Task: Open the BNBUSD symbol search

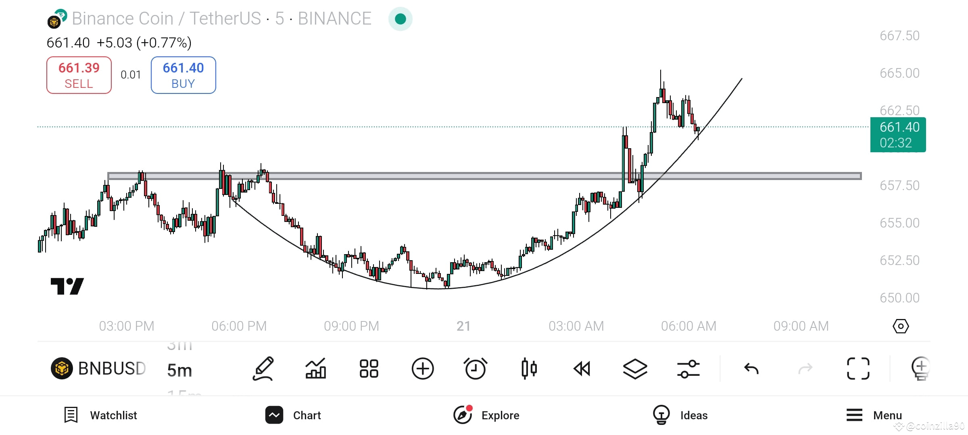Action: click(x=99, y=368)
